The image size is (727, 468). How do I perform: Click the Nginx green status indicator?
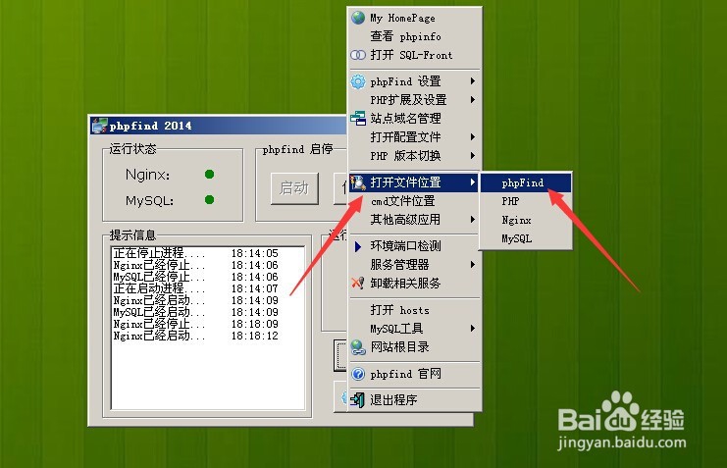point(209,174)
